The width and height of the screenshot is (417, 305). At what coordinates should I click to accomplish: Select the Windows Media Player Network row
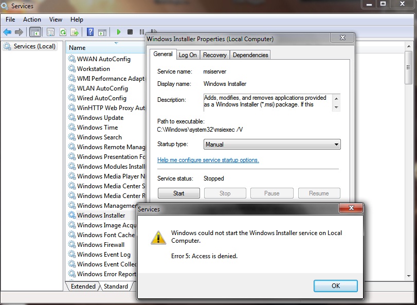pos(106,176)
